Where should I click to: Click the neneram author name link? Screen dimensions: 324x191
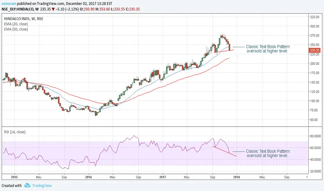pos(9,3)
